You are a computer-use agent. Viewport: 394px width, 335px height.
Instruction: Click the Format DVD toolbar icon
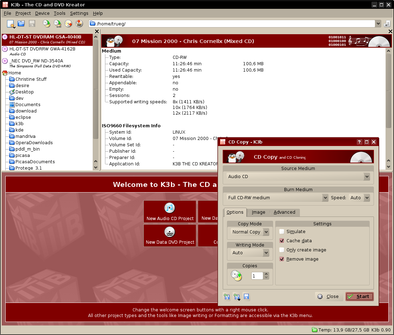(79, 24)
